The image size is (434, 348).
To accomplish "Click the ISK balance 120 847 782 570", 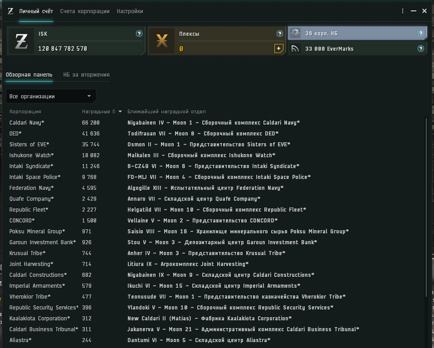I will pyautogui.click(x=63, y=48).
